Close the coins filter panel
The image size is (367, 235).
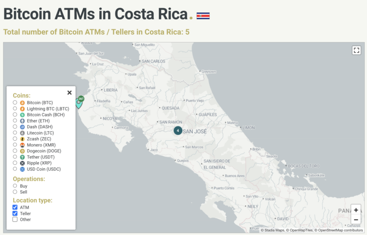(x=70, y=93)
